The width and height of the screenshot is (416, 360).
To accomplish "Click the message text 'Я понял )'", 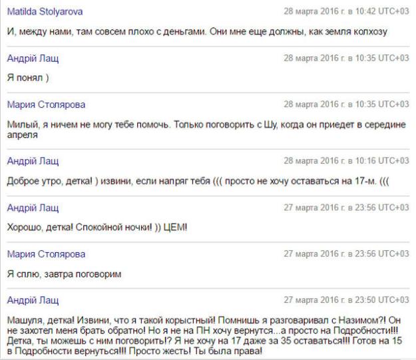I will click(28, 79).
